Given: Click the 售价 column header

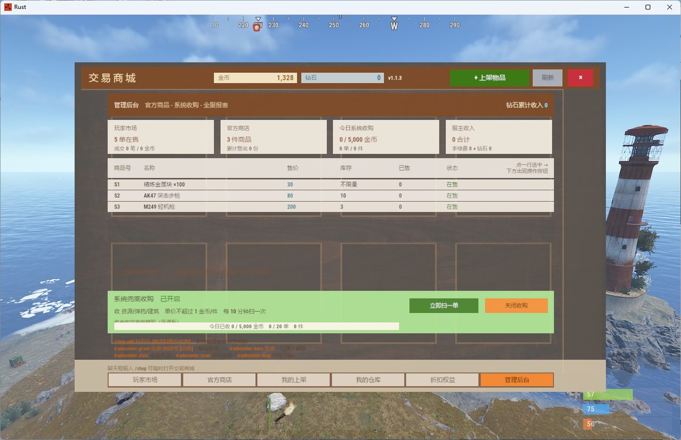Looking at the screenshot, I should tap(293, 168).
